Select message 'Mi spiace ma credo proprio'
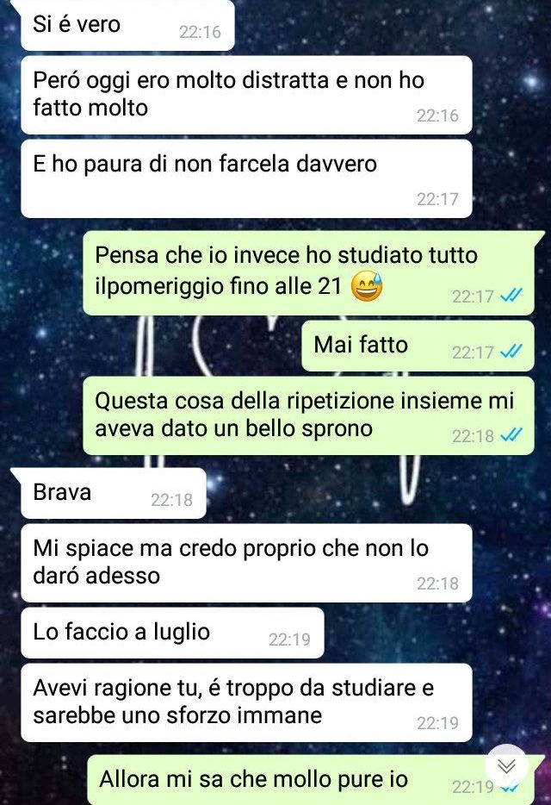The width and height of the screenshot is (551, 805). [246, 563]
